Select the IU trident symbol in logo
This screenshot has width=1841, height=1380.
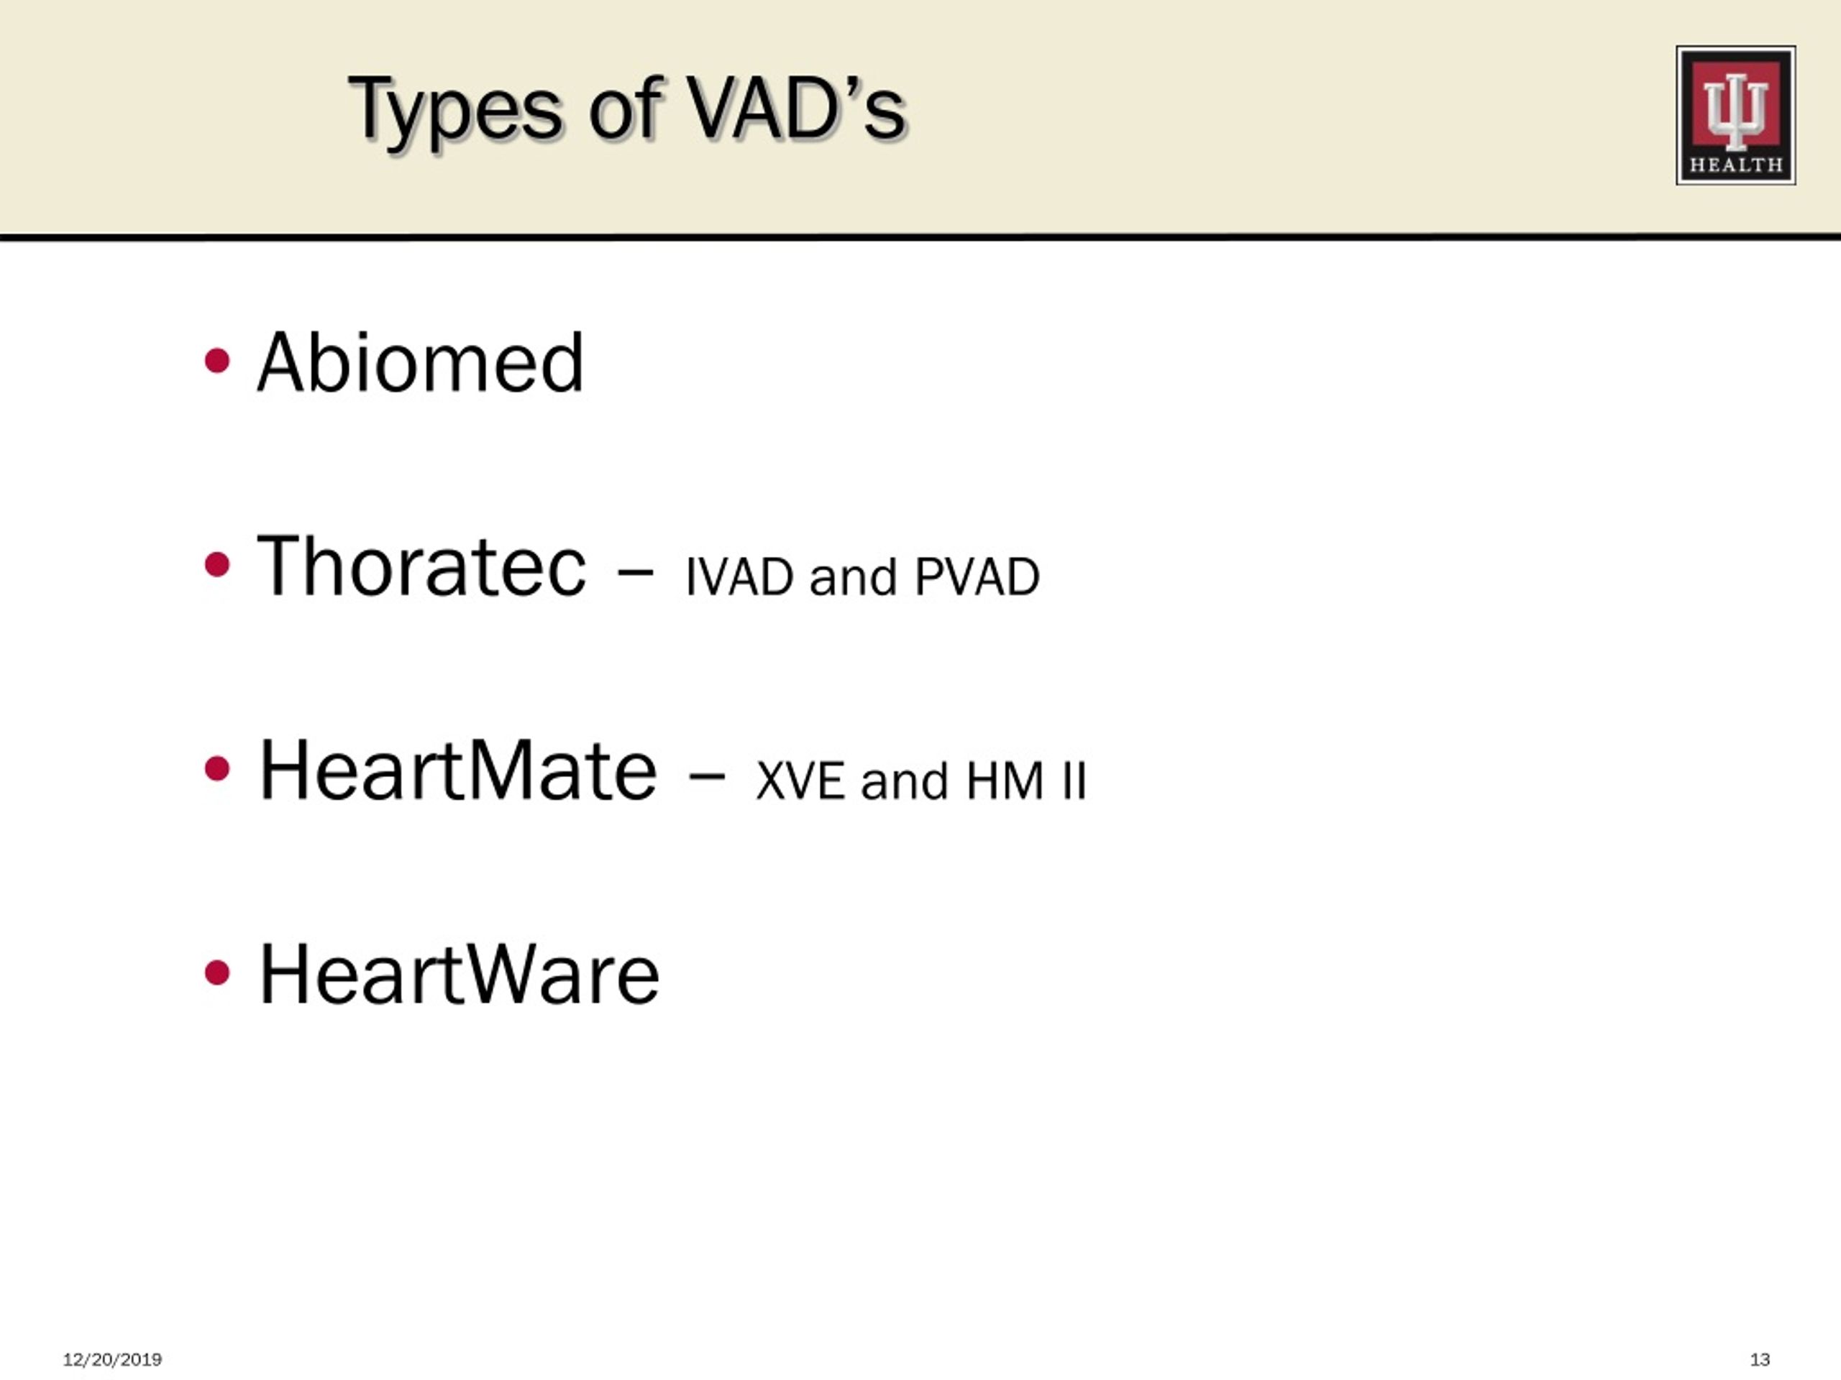pyautogui.click(x=1735, y=109)
